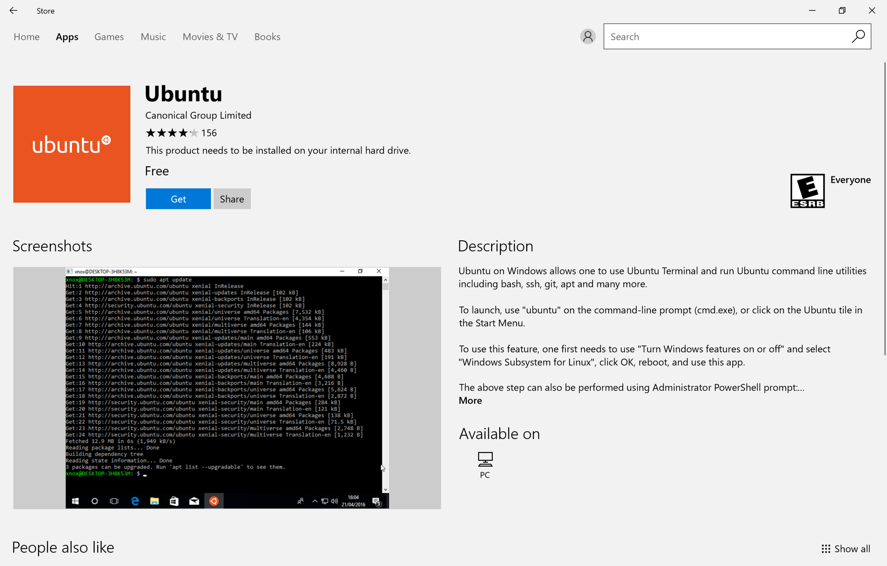Click the Screenshots heading
Viewport: 887px width, 566px height.
(52, 246)
